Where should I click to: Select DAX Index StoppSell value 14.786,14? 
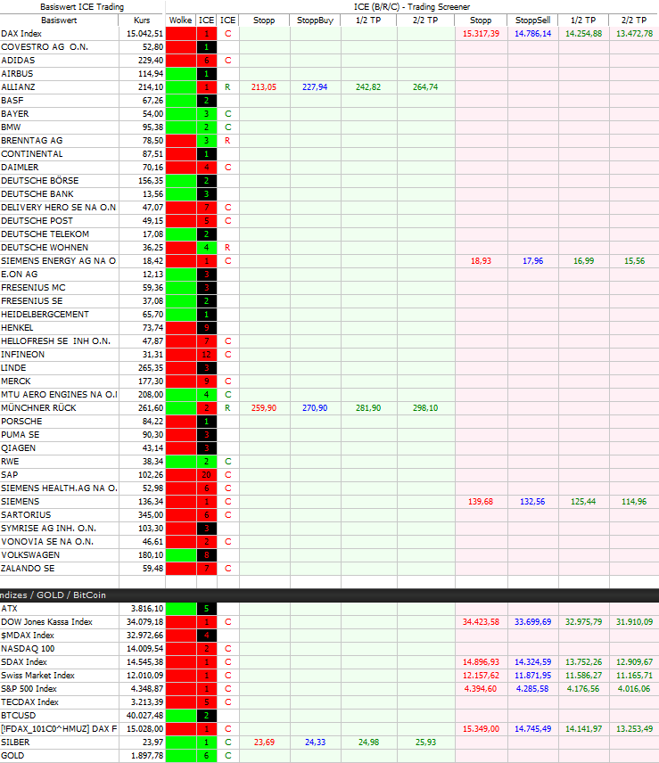click(533, 34)
